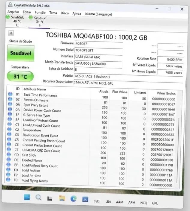
Task: Click the Recursos Suportados features field
Action: tap(128, 83)
